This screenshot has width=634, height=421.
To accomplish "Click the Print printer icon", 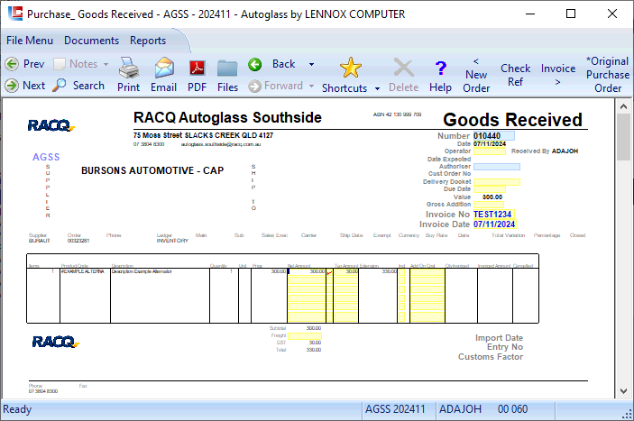I will point(129,68).
